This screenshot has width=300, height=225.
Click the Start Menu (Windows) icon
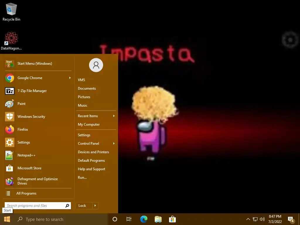(x=10, y=64)
